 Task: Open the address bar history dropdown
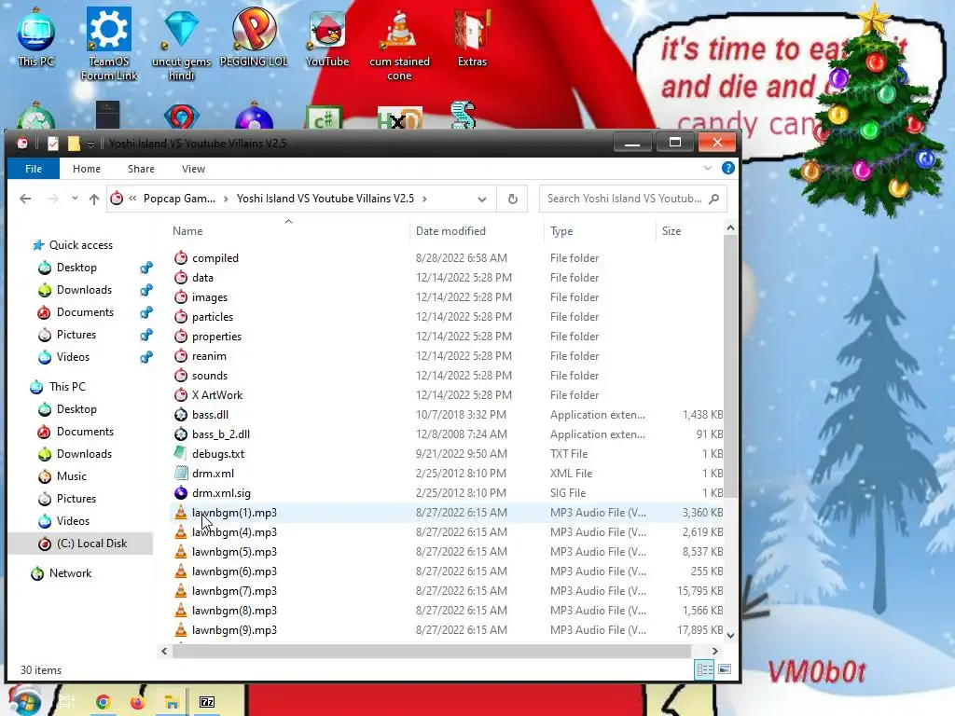(482, 200)
